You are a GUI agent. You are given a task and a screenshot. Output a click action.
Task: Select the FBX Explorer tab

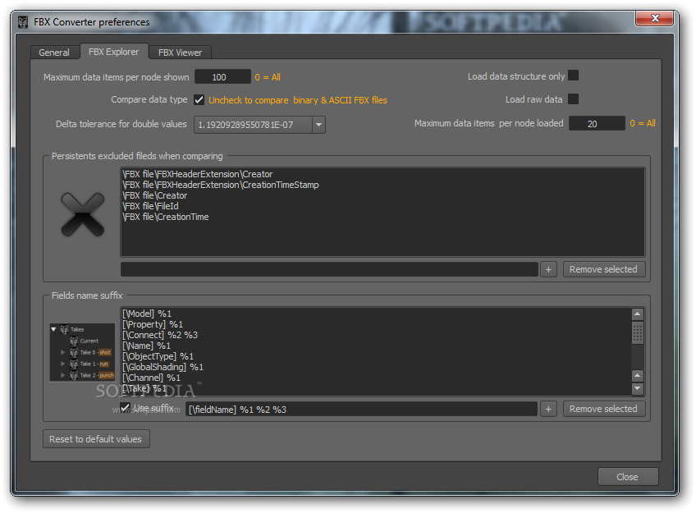(113, 52)
